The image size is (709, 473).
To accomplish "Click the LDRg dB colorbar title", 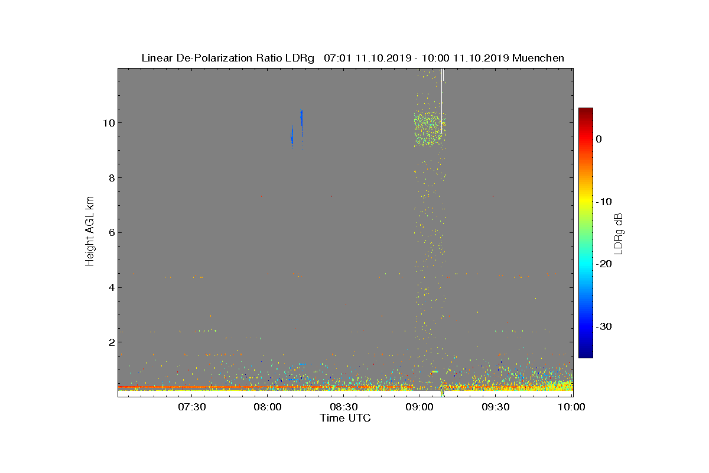I will (619, 233).
